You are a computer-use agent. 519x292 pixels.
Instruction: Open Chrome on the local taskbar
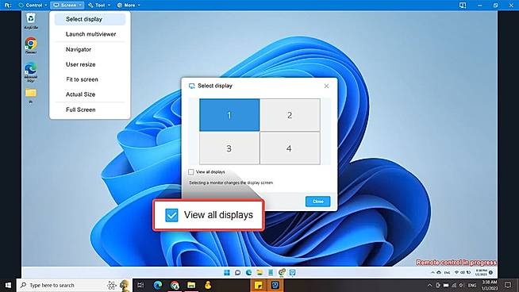[x=175, y=285]
